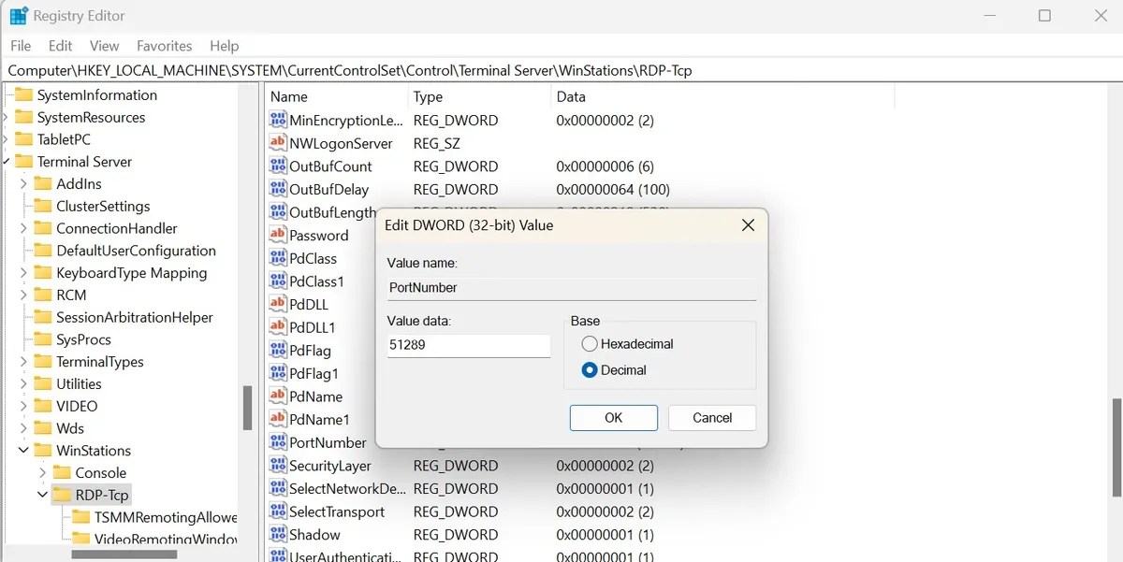Collapse the WinStations key
1123x562 pixels.
point(22,450)
